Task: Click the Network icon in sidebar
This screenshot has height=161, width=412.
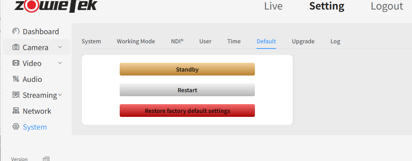Action: click(16, 111)
